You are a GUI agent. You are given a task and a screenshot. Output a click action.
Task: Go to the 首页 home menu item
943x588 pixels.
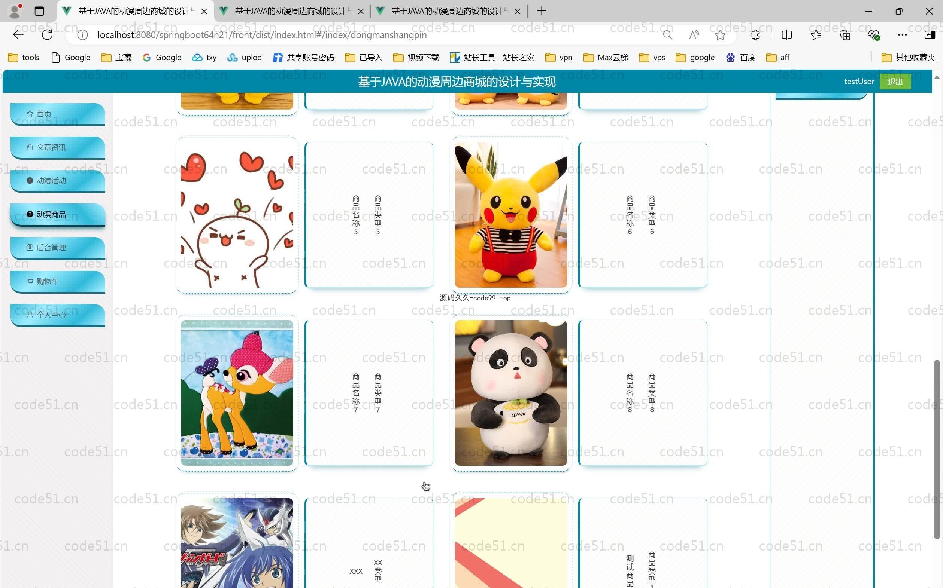[58, 114]
